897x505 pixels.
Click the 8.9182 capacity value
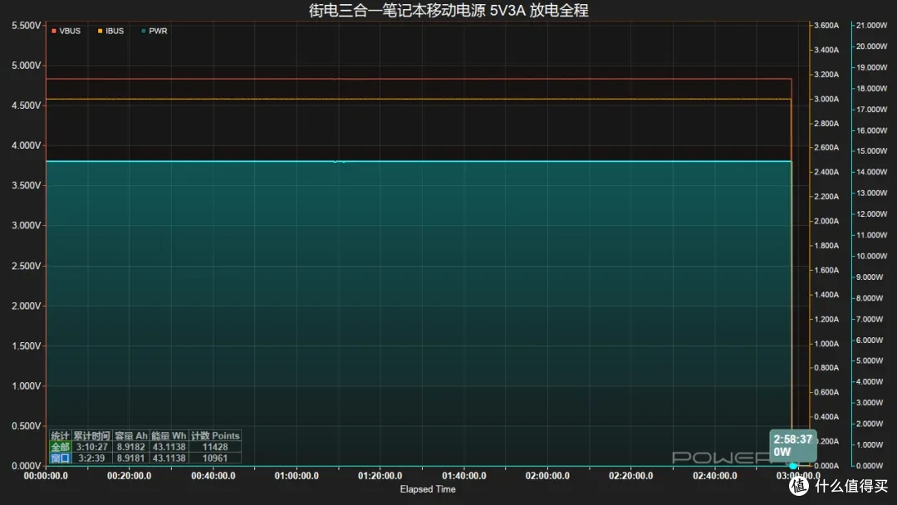(131, 447)
